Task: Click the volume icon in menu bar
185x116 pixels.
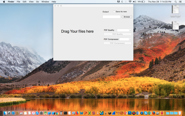Action: click(x=134, y=2)
